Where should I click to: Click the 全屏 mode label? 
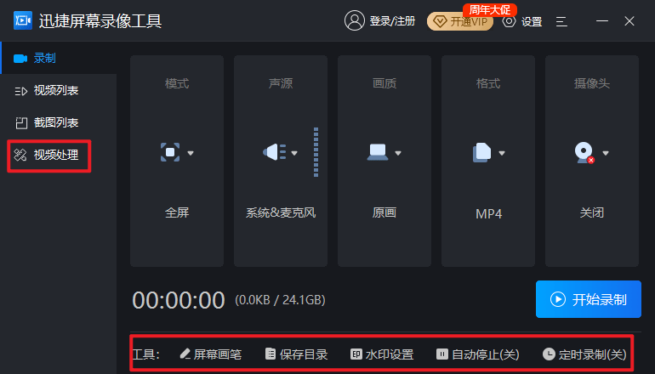177,212
